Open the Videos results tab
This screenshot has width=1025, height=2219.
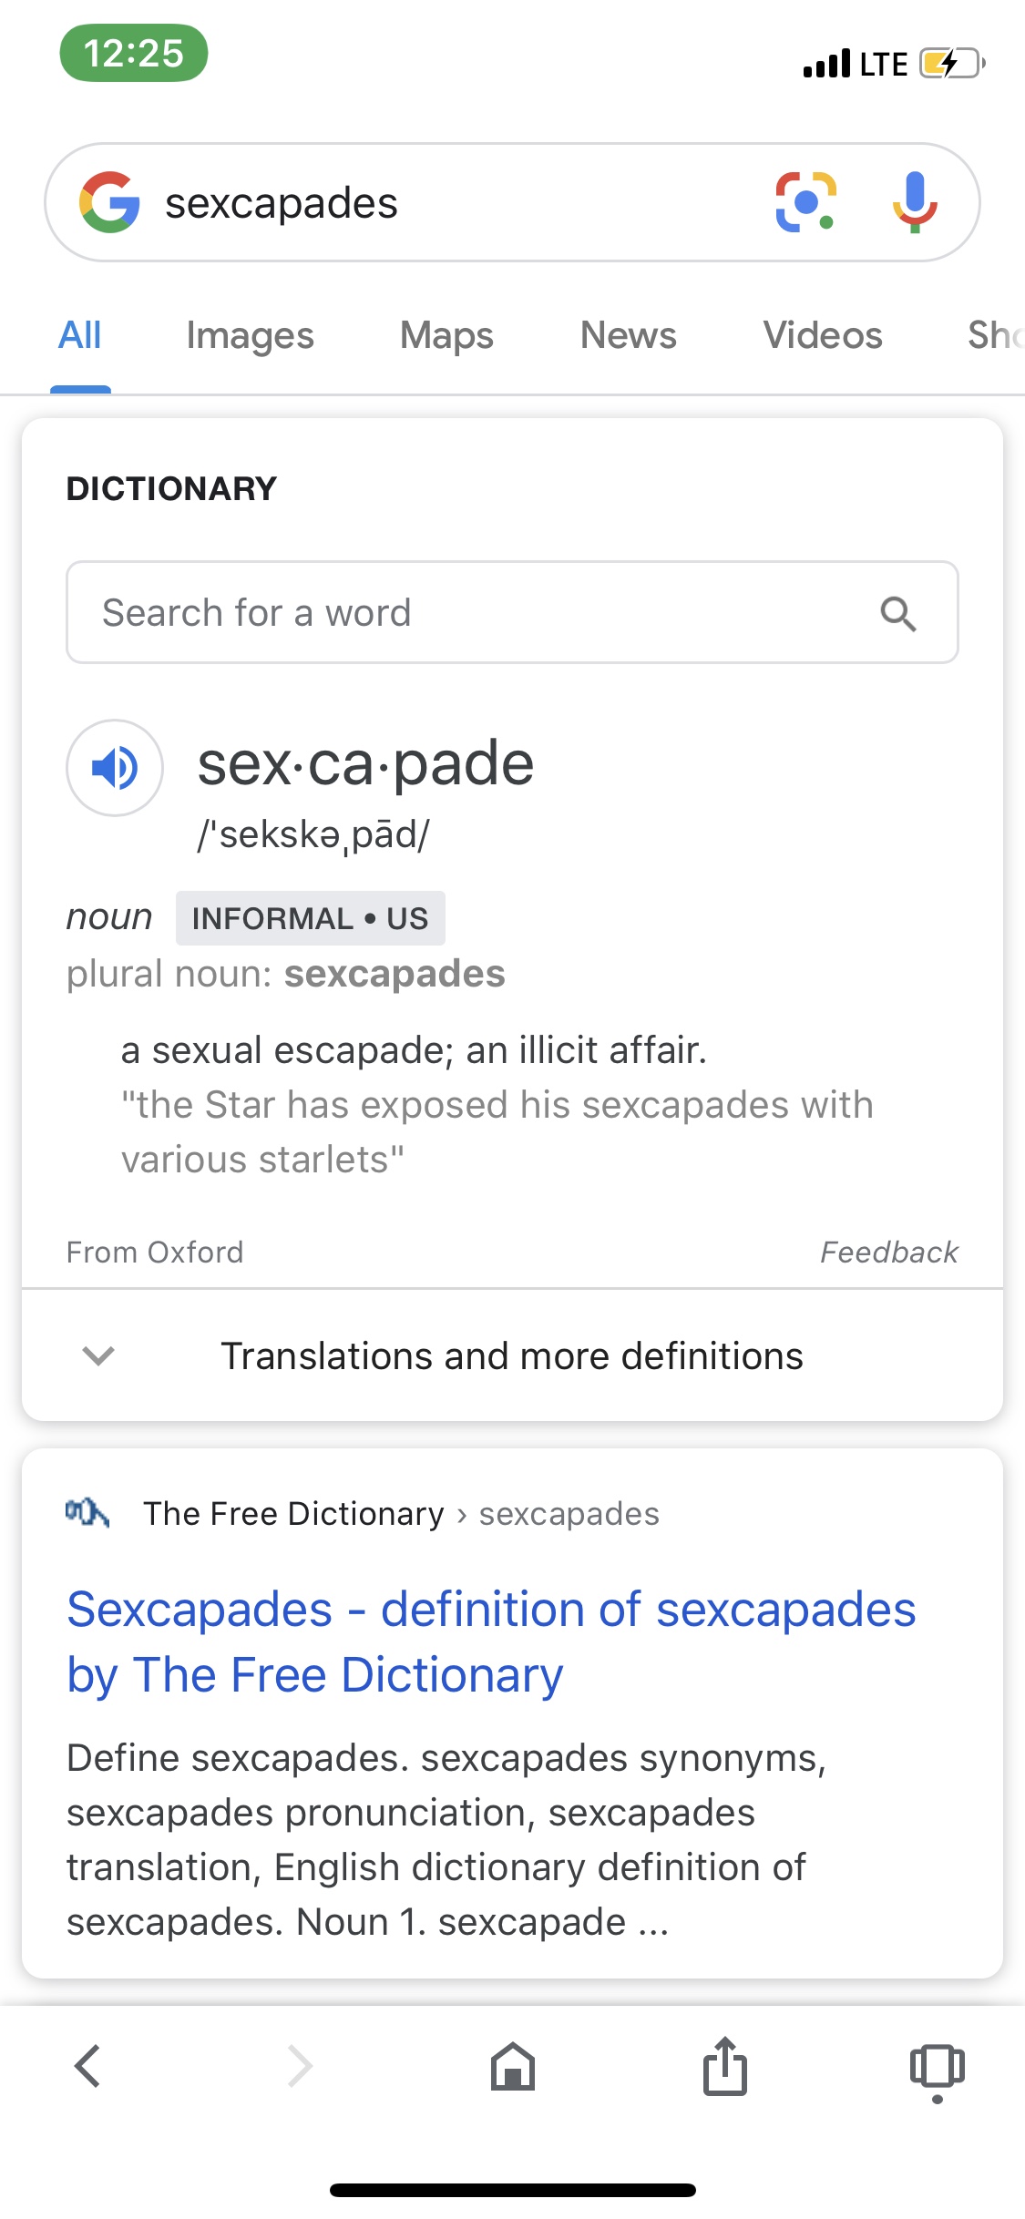pos(823,335)
